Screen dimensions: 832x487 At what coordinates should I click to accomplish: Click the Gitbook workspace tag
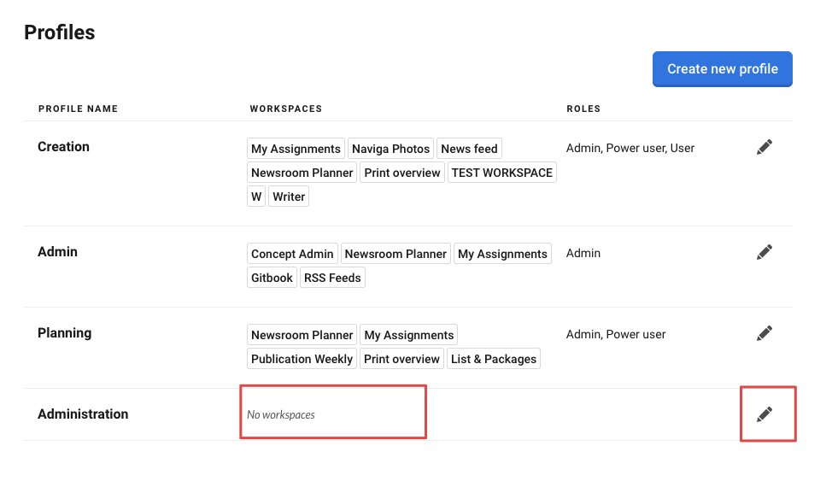(x=272, y=278)
